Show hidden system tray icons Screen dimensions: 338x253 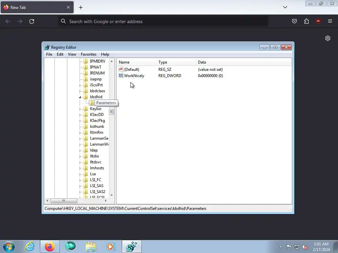pos(281,247)
